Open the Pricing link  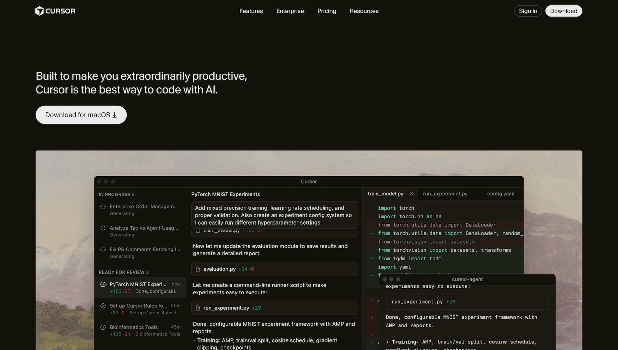326,11
